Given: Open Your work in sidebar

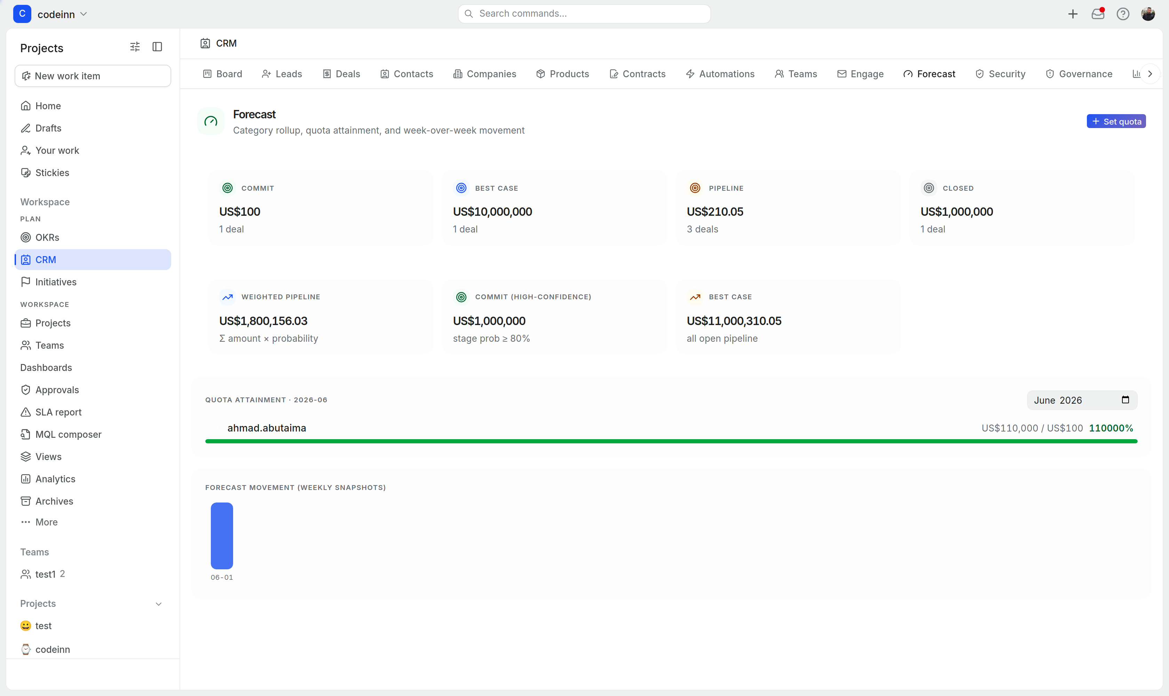Looking at the screenshot, I should coord(93,151).
